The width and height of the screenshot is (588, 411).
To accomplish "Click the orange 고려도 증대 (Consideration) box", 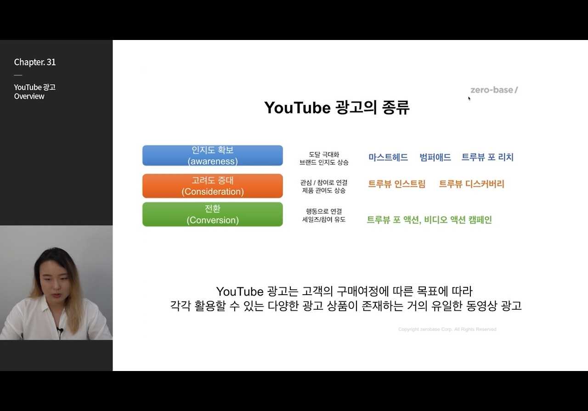I will (x=213, y=186).
